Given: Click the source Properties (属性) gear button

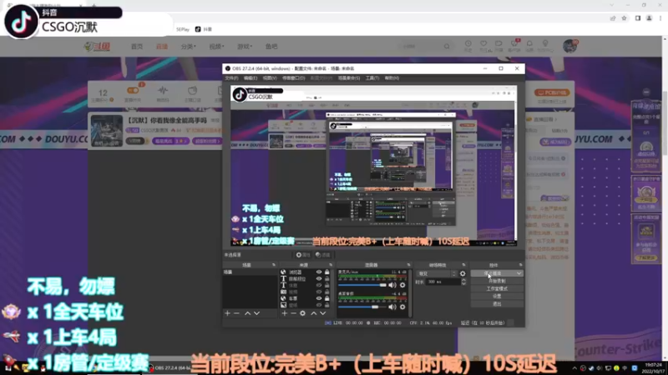Looking at the screenshot, I should [x=303, y=255].
